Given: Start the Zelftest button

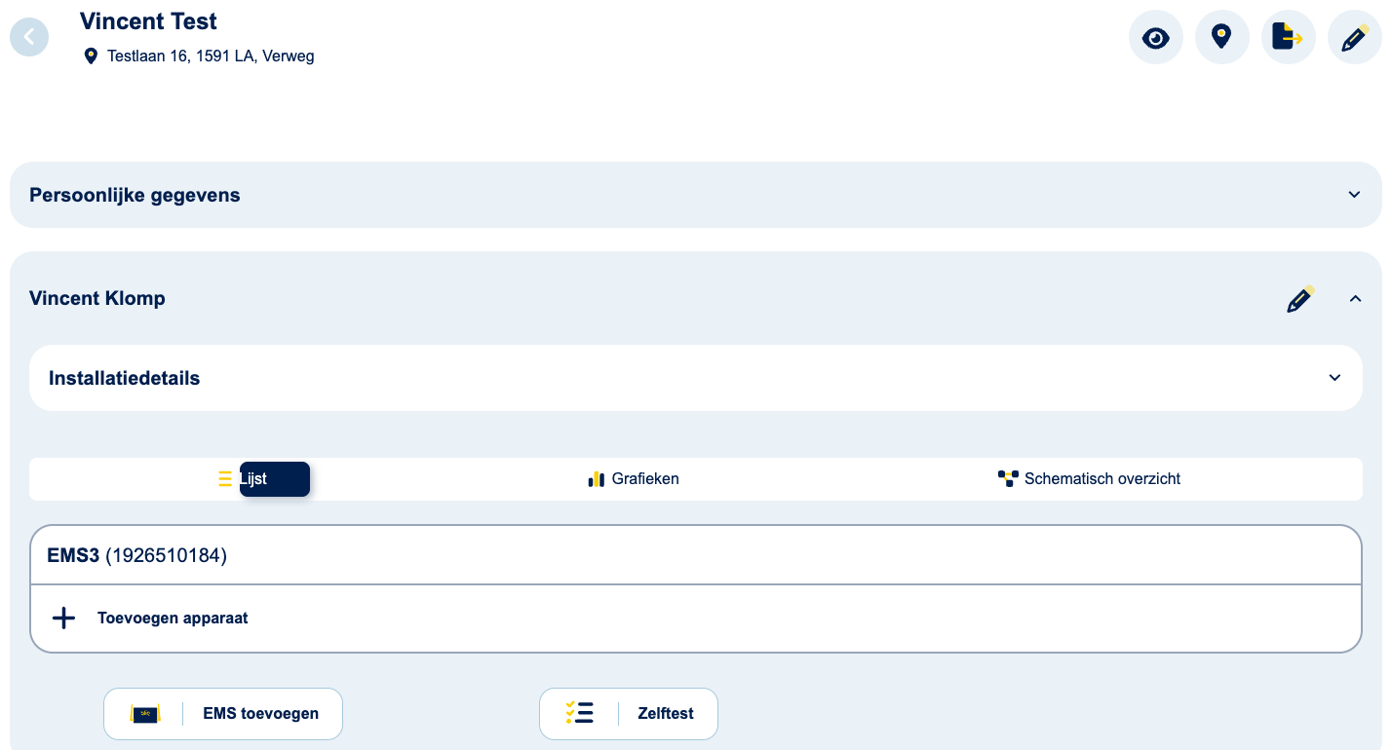Looking at the screenshot, I should click(665, 714).
